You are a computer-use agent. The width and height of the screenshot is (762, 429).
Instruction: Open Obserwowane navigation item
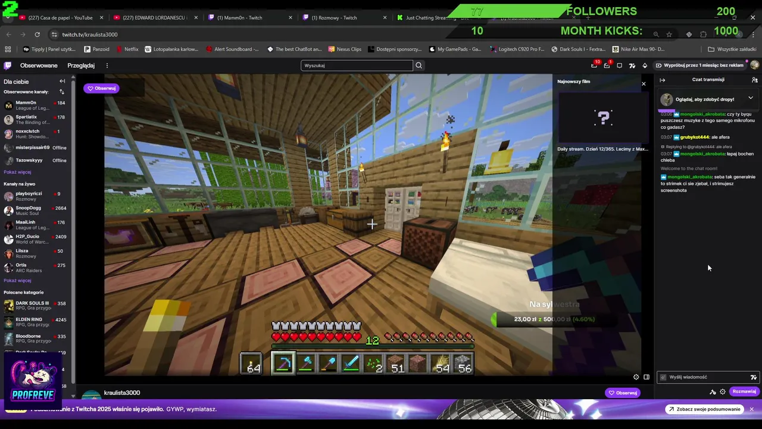click(39, 66)
